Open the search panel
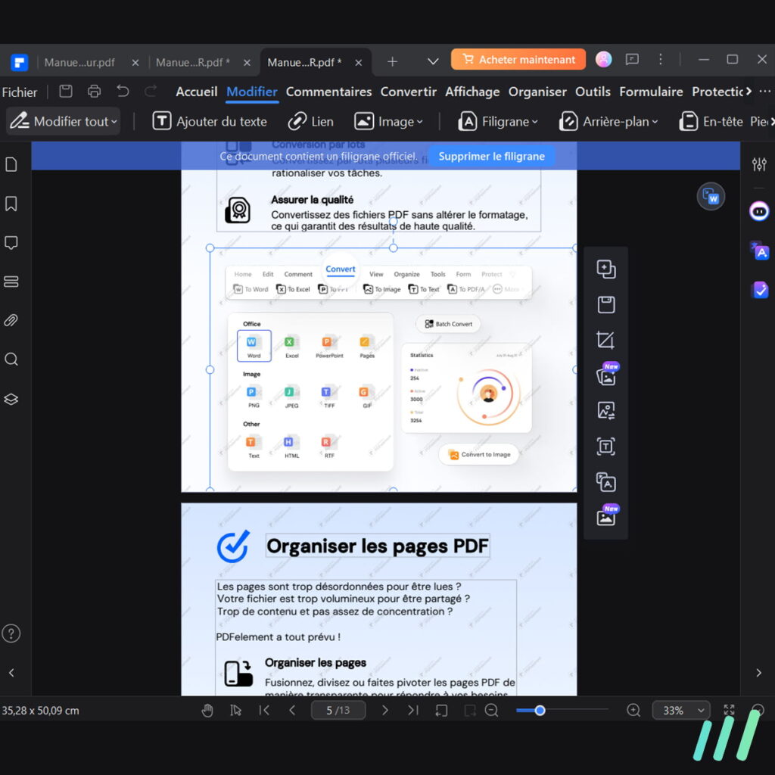The height and width of the screenshot is (775, 775). (11, 359)
